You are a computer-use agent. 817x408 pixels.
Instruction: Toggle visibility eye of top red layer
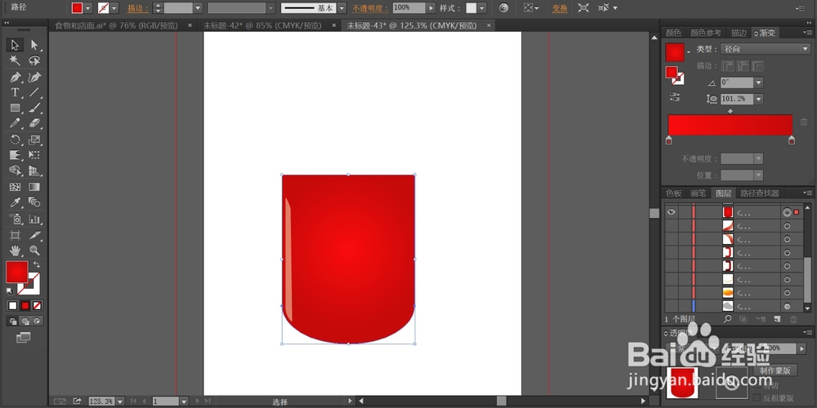(x=671, y=212)
